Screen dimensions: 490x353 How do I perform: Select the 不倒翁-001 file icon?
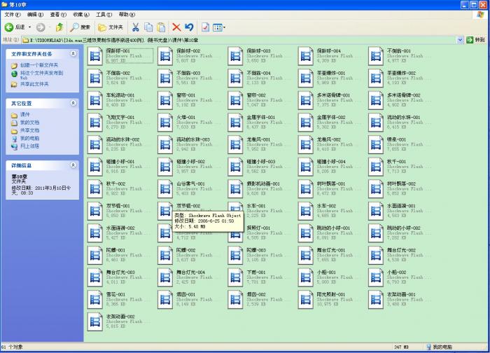point(376,56)
